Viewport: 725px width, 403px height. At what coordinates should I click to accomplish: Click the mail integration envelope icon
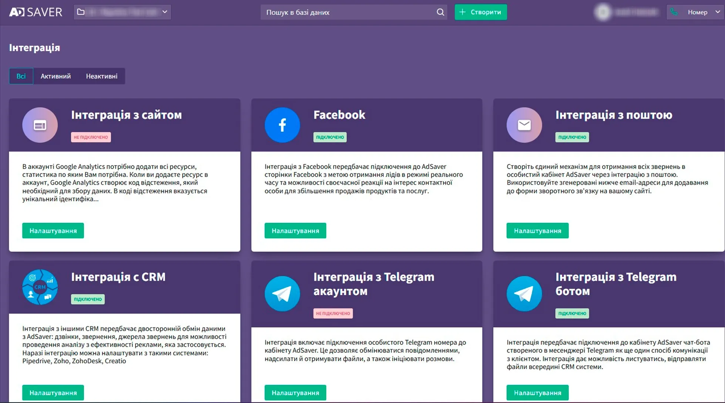(x=524, y=125)
